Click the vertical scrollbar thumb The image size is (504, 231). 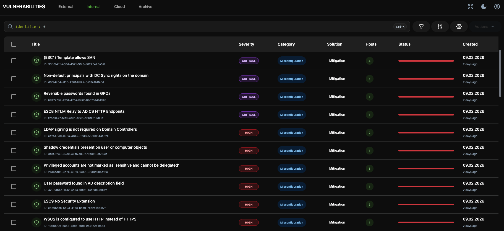(x=500, y=73)
